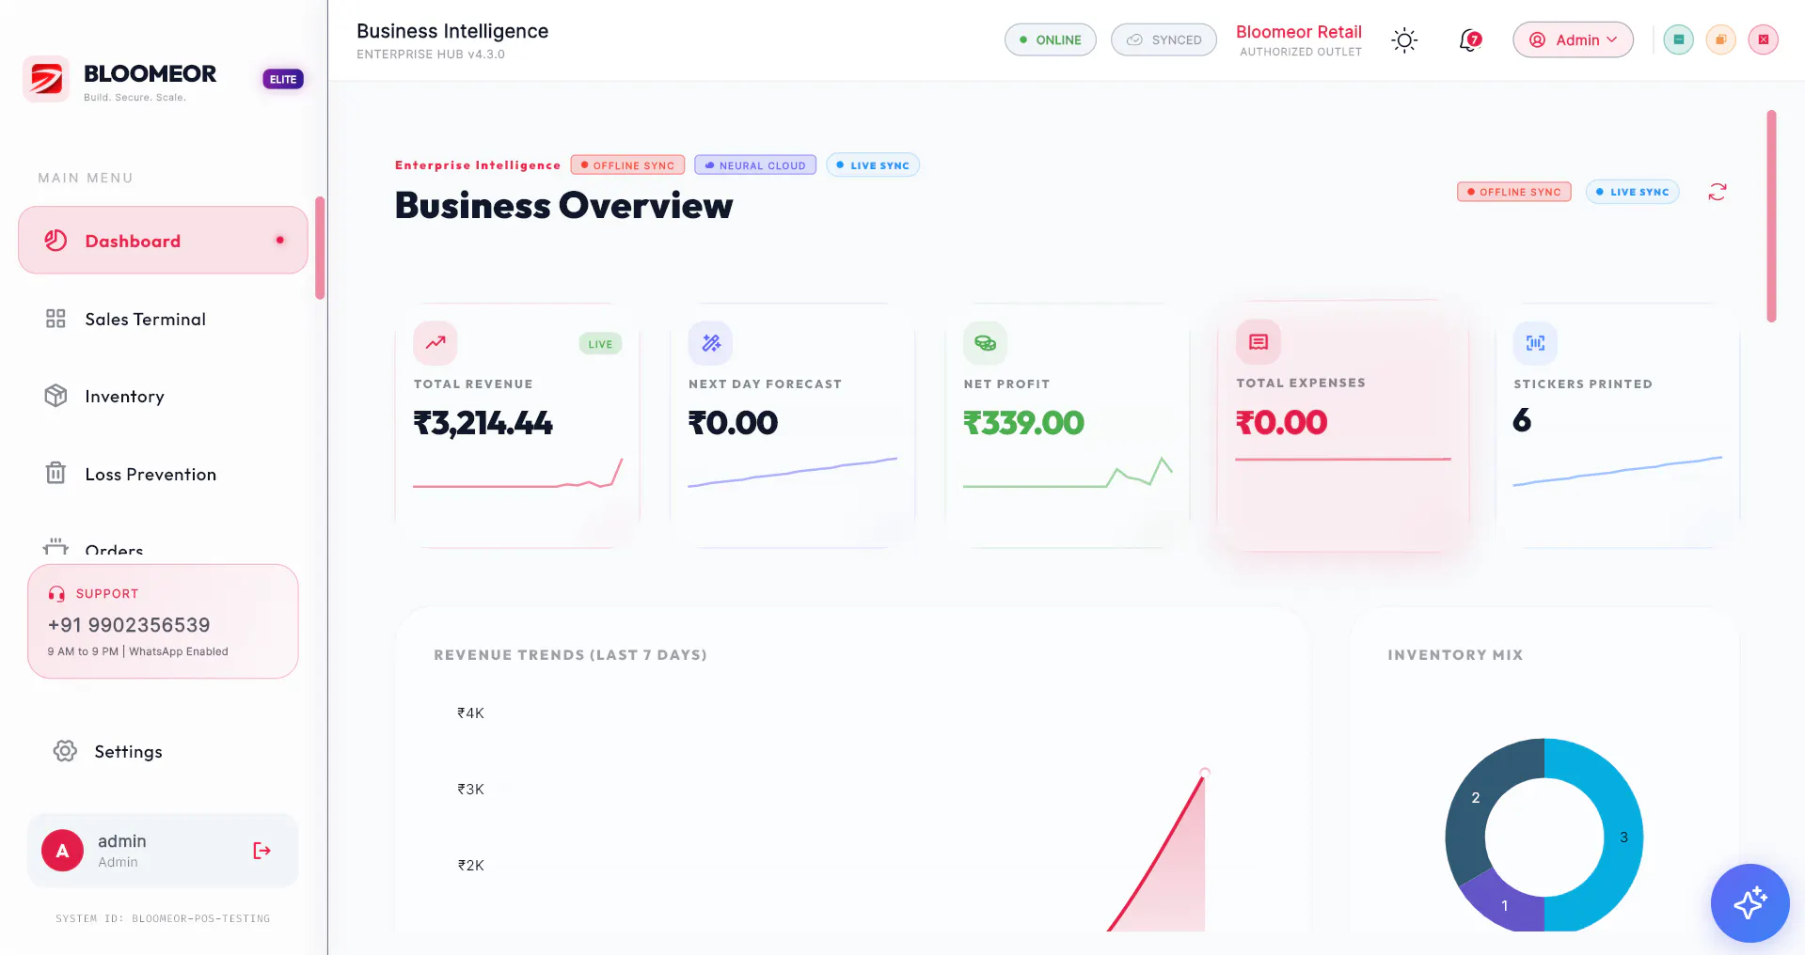The height and width of the screenshot is (955, 1805).
Task: Click support phone number +91 9902356539
Action: click(129, 625)
